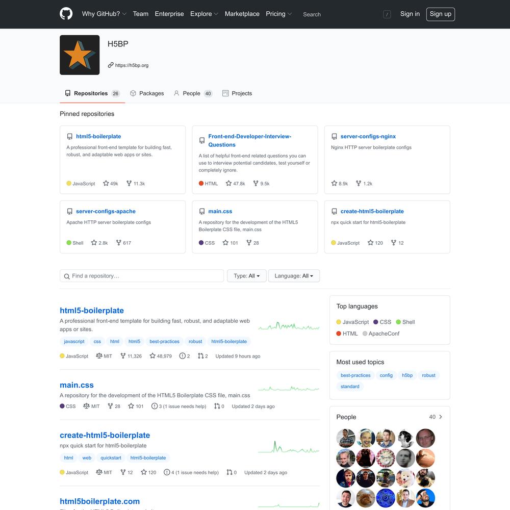The width and height of the screenshot is (510, 510).
Task: Open pinned server-configs-apache repository
Action: point(106,211)
